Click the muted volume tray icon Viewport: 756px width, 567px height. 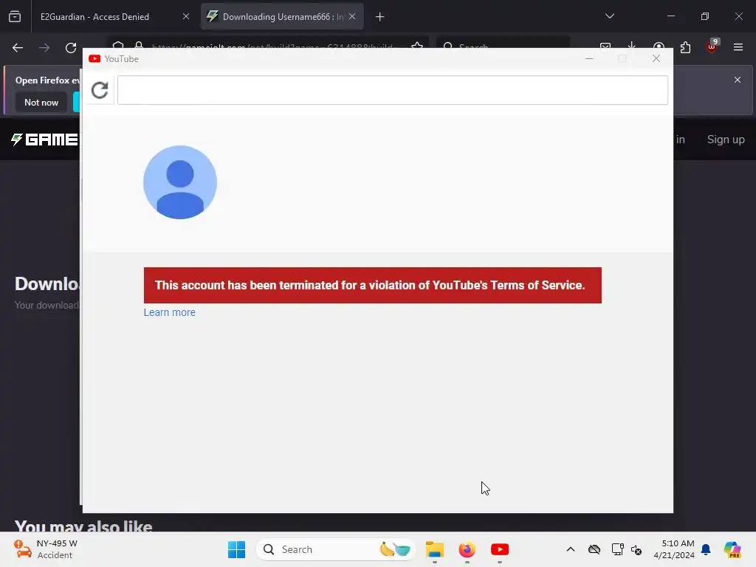[x=636, y=549]
